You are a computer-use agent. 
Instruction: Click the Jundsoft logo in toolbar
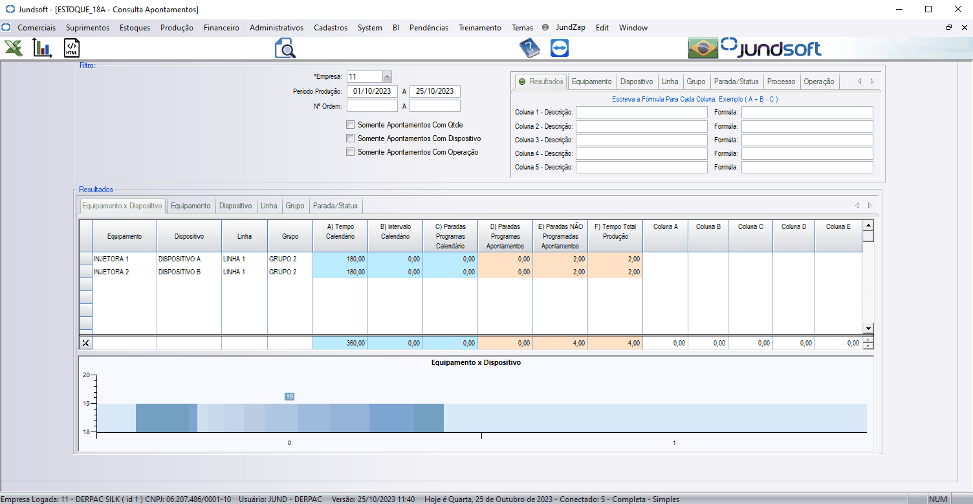coord(771,48)
